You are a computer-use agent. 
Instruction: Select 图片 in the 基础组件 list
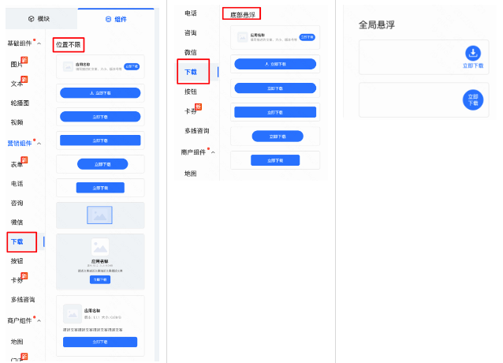click(17, 65)
